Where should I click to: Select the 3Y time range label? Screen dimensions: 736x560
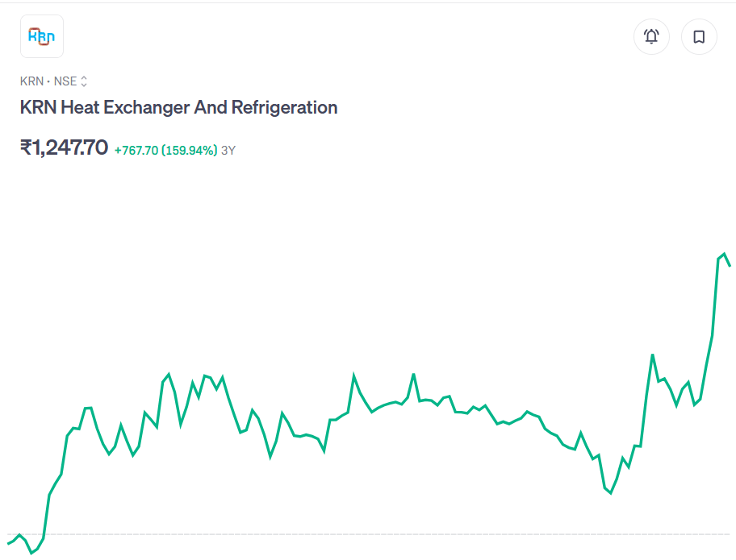pyautogui.click(x=228, y=150)
